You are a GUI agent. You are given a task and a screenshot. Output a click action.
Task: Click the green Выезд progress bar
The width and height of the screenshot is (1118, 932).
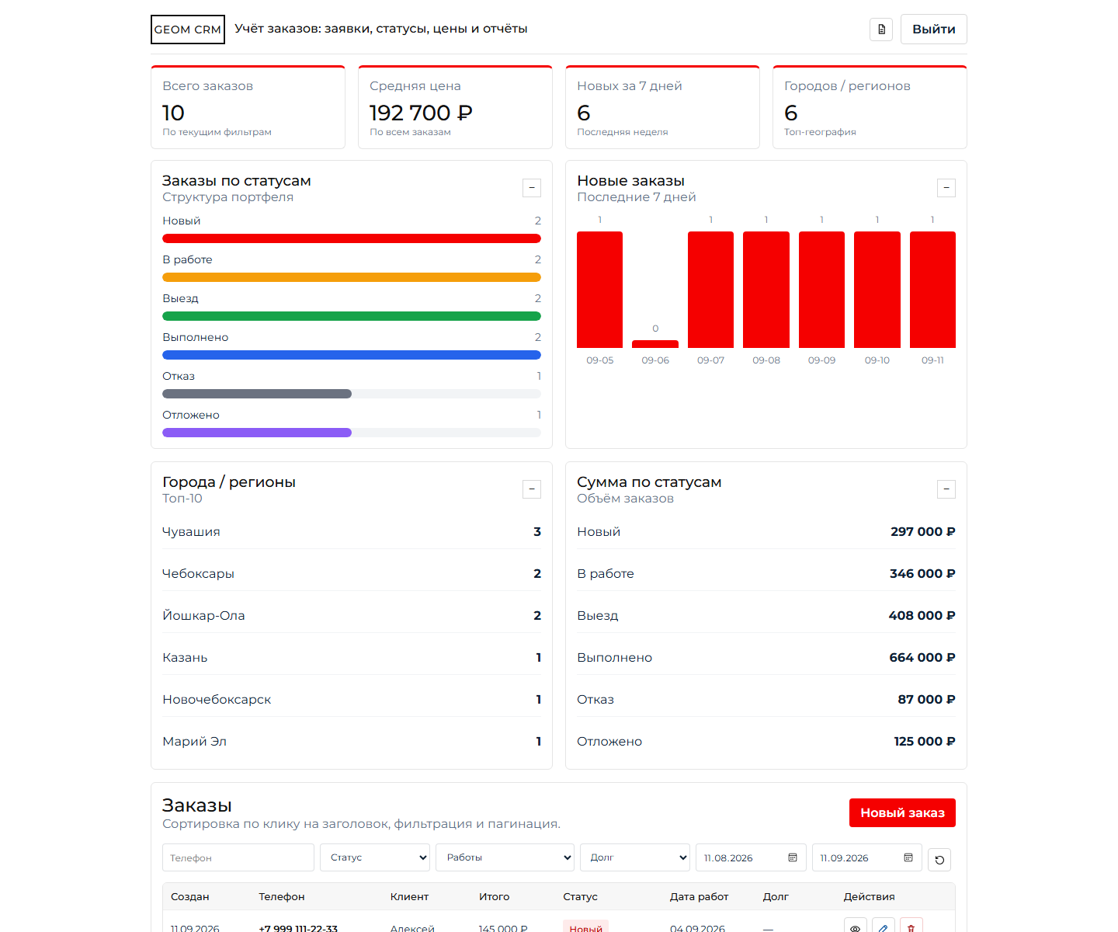(352, 316)
